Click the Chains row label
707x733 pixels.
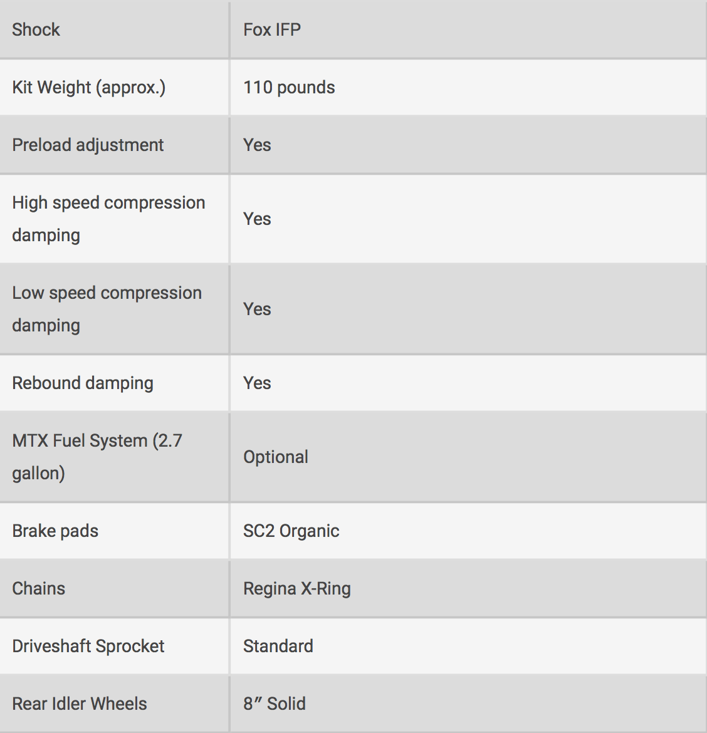point(38,588)
